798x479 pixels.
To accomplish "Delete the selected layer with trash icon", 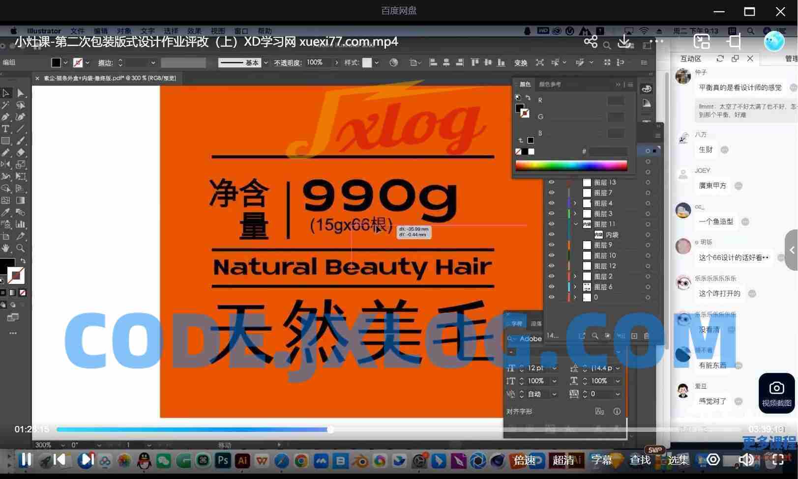I will pos(647,336).
